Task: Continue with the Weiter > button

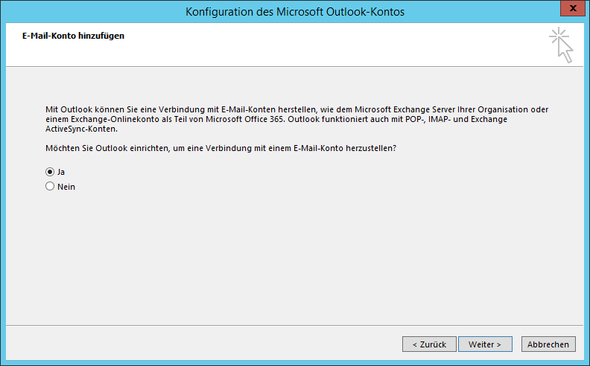Action: (x=485, y=344)
